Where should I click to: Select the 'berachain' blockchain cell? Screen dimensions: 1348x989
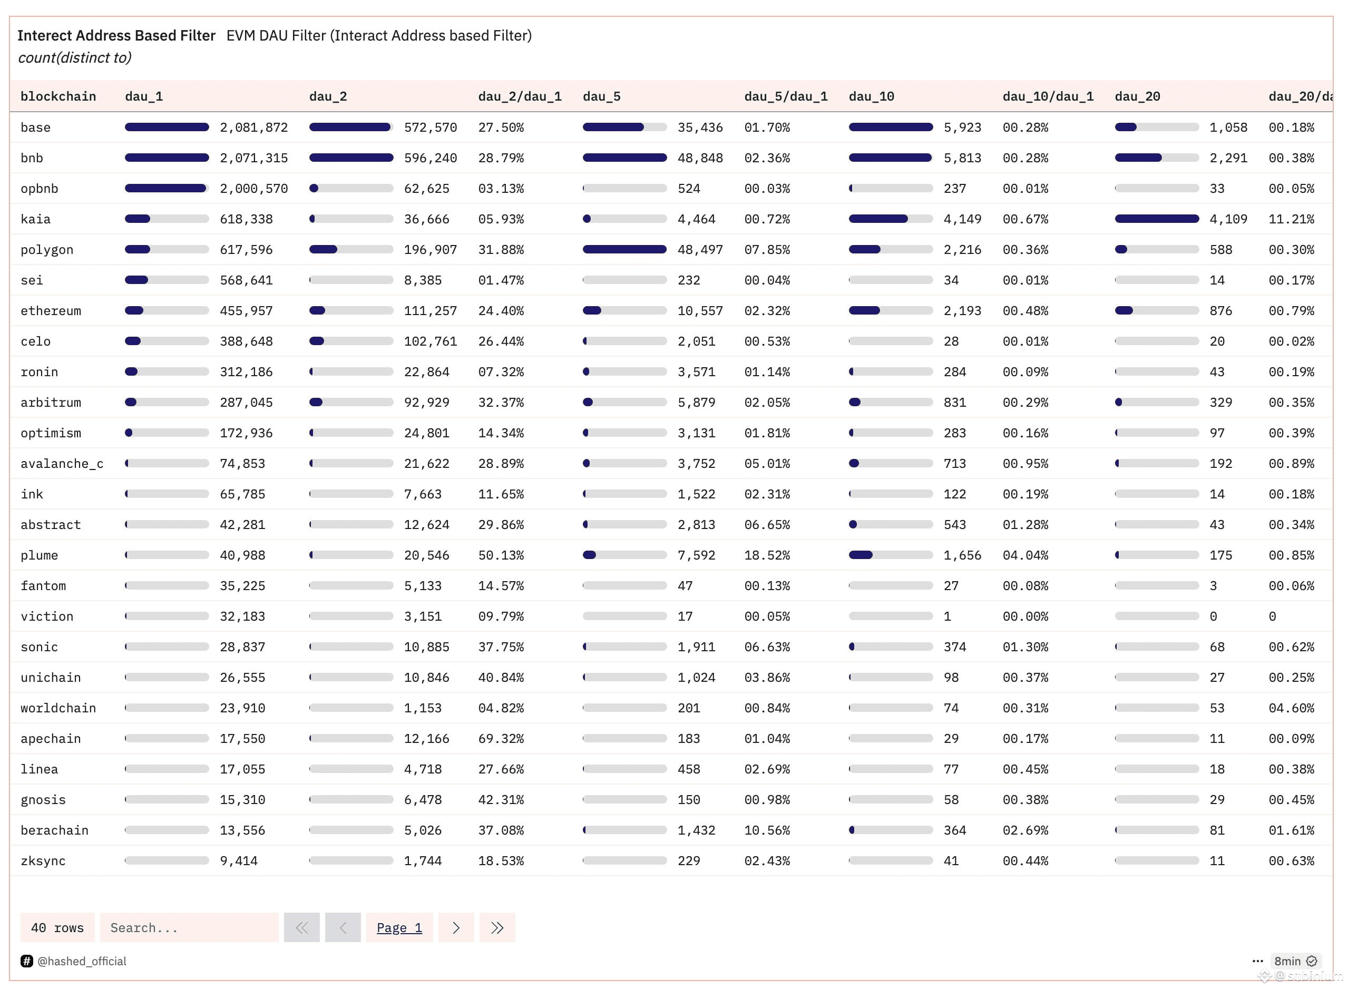(x=54, y=830)
